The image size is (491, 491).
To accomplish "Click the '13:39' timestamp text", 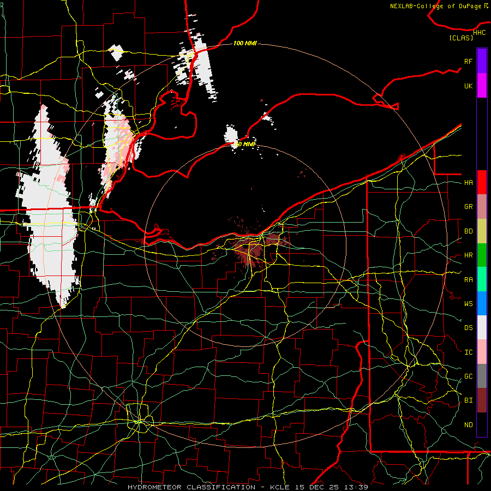I will pyautogui.click(x=357, y=487).
